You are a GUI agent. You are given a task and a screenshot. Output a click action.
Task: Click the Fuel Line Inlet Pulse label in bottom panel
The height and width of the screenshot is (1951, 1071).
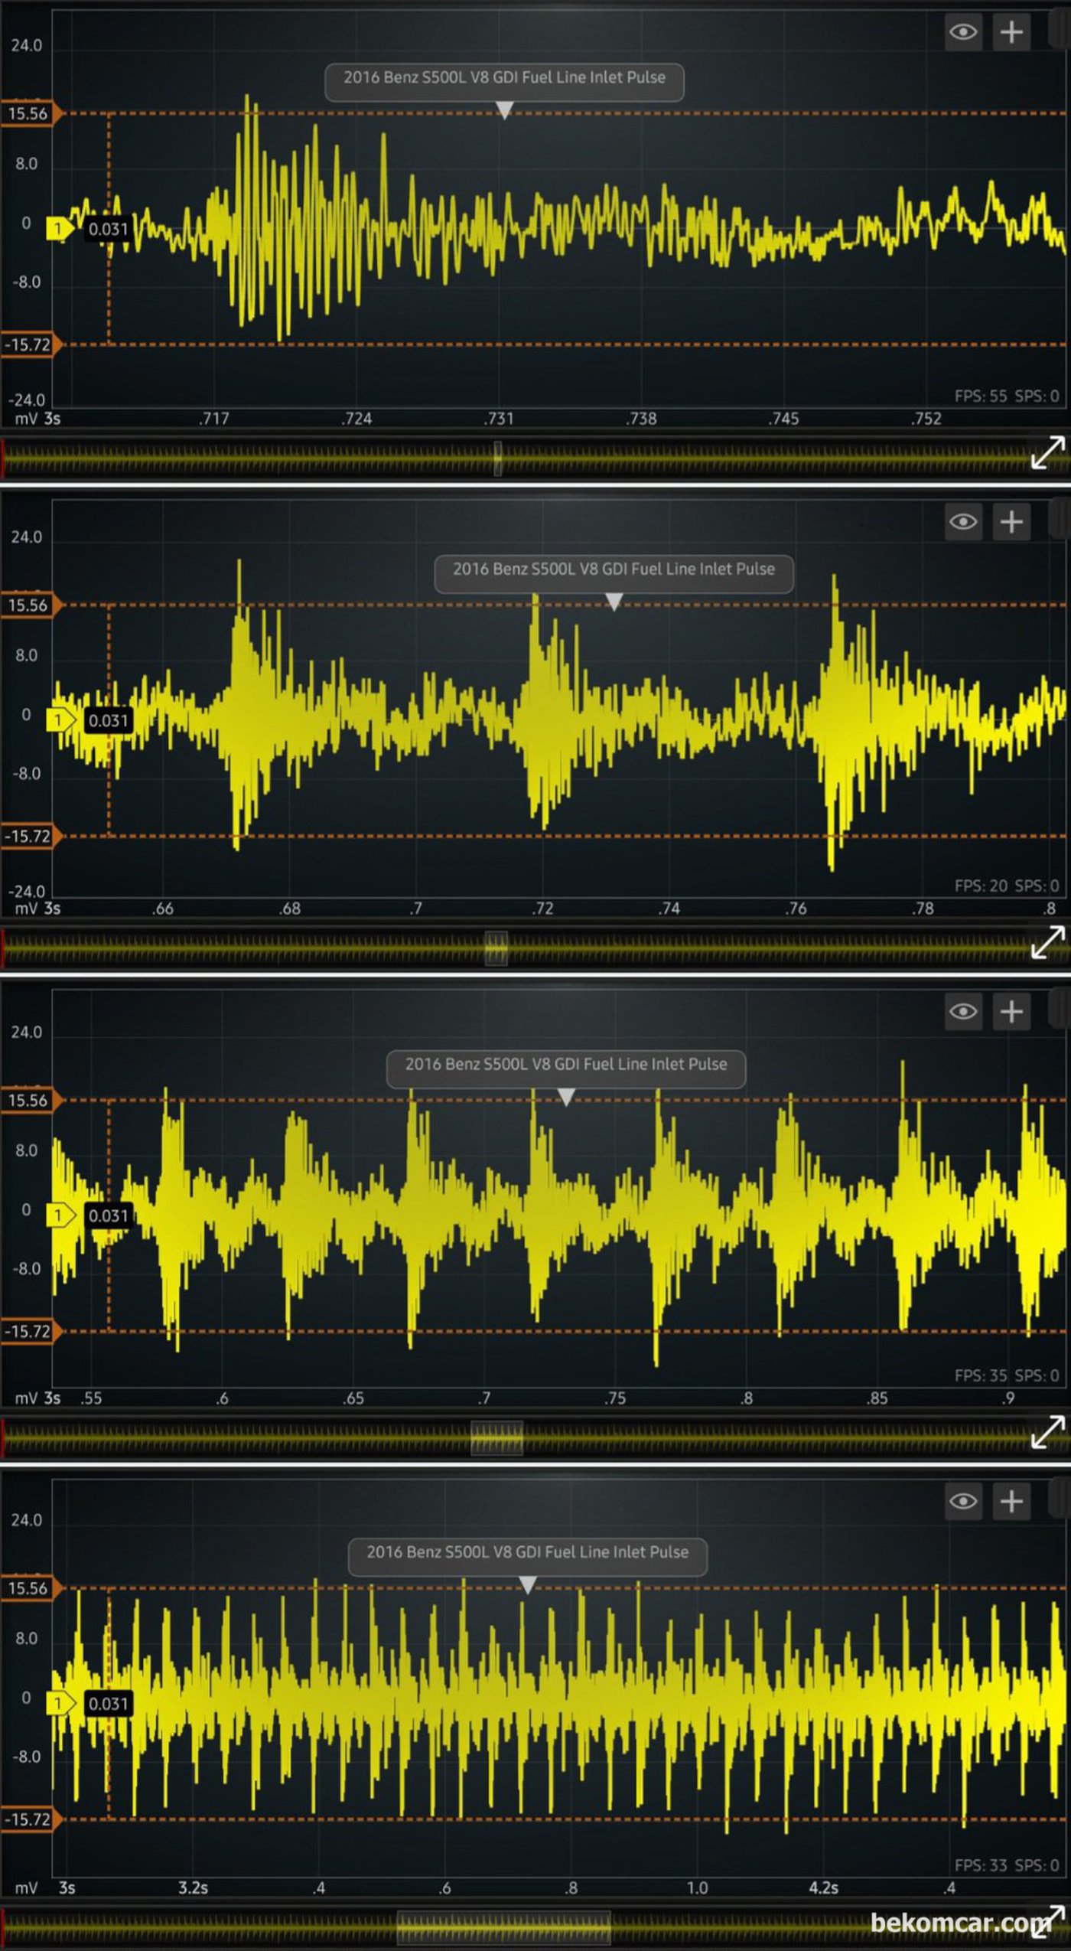click(x=527, y=1552)
